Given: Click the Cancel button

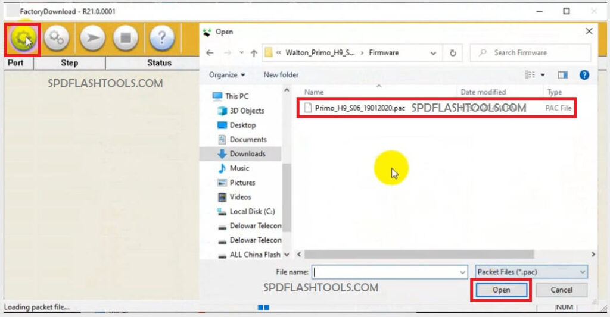Looking at the screenshot, I should point(561,290).
